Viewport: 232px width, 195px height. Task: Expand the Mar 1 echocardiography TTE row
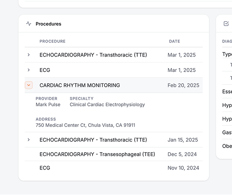(x=29, y=55)
